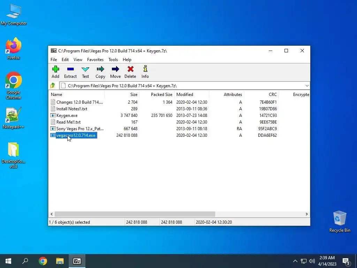The image size is (357, 268).
Task: Click packed size 235 701 650
Action: pyautogui.click(x=162, y=115)
